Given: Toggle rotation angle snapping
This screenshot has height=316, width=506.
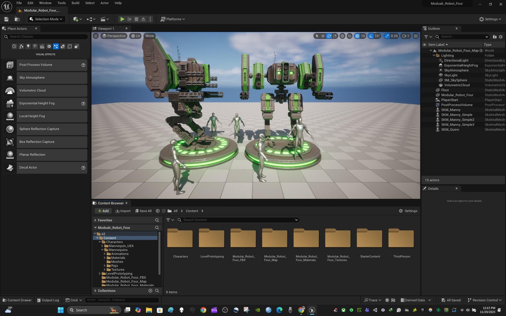Looking at the screenshot, I should [371, 36].
